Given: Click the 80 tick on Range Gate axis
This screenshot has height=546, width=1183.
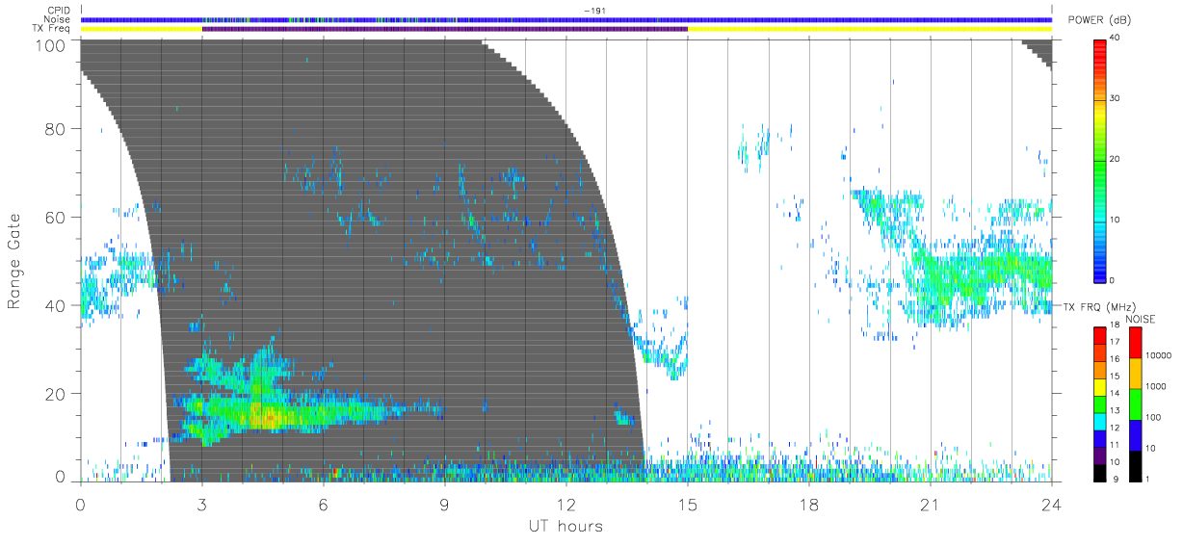Looking at the screenshot, I should coord(58,129).
